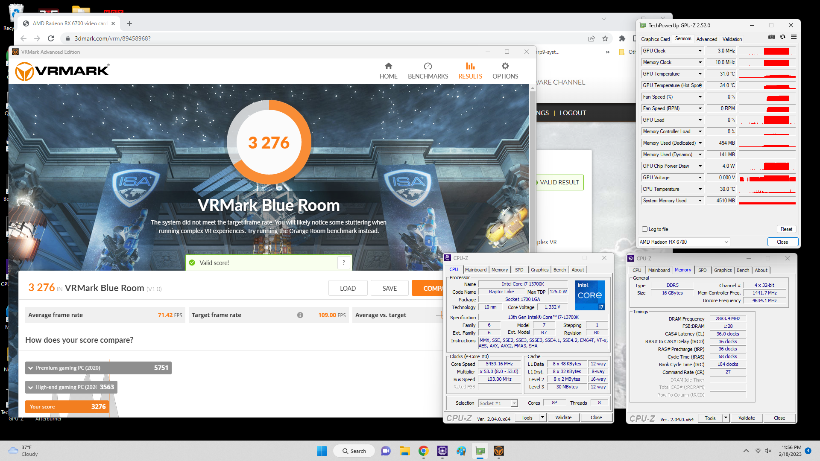Bookmark the page with the star icon
The image size is (820, 461).
coord(605,38)
